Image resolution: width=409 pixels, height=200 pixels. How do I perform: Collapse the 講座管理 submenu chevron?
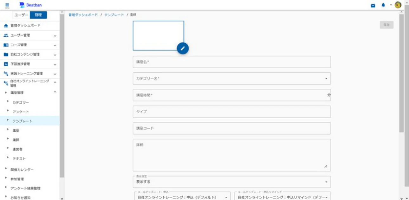55,92
